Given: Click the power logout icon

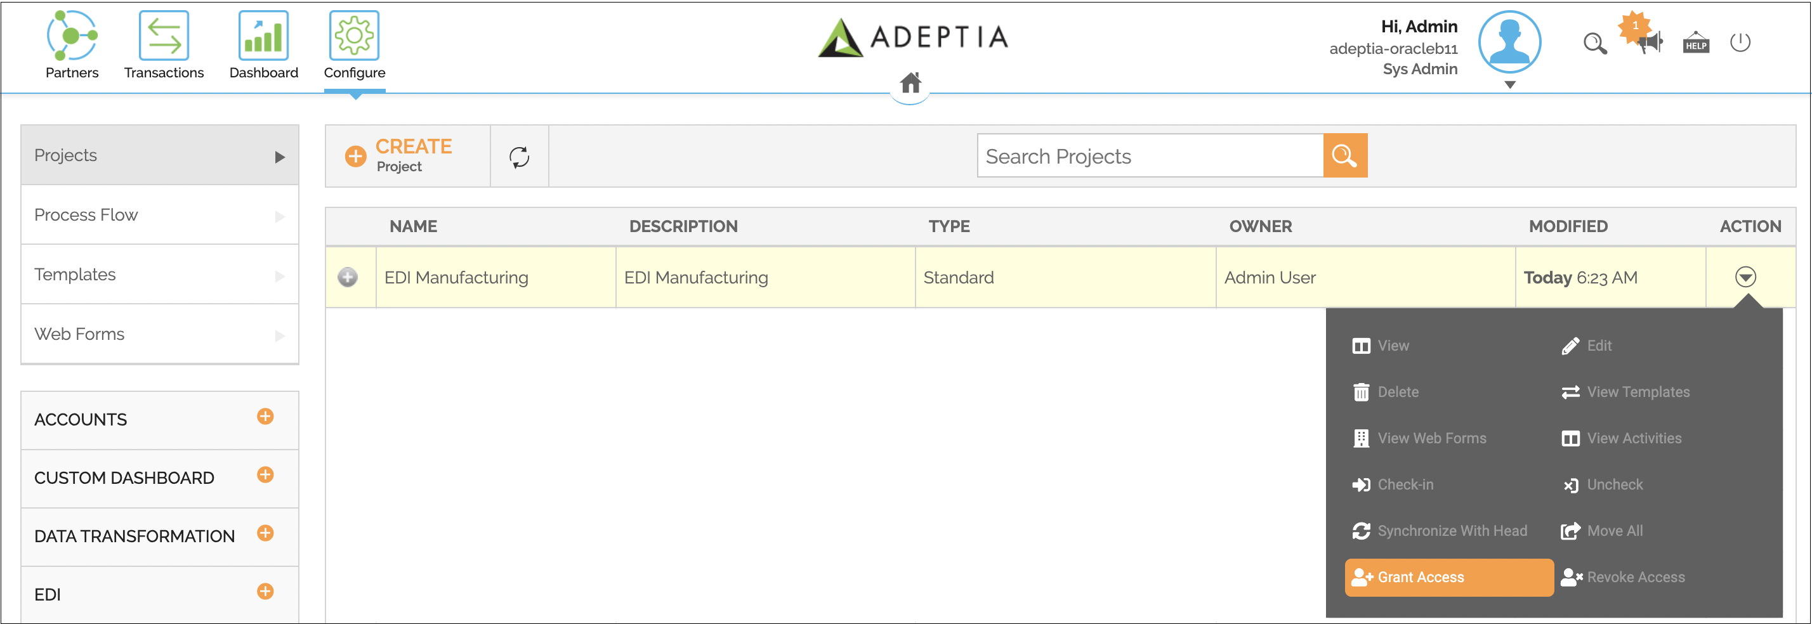Looking at the screenshot, I should [x=1740, y=42].
